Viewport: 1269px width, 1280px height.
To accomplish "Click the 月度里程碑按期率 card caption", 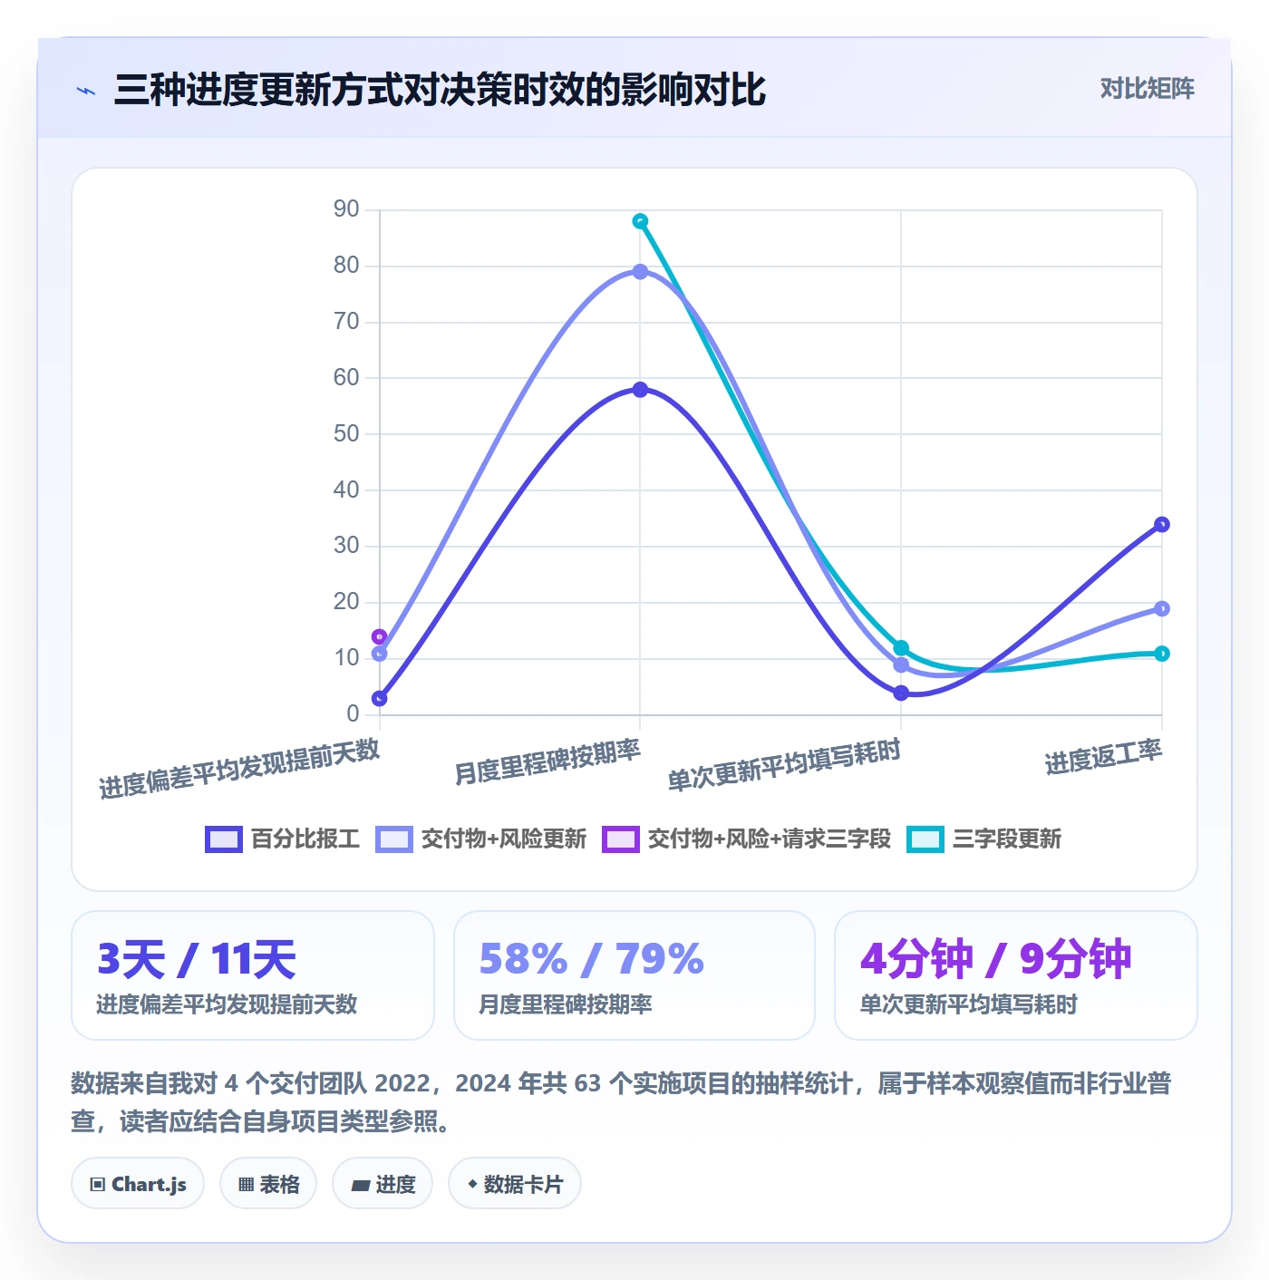I will [566, 1004].
